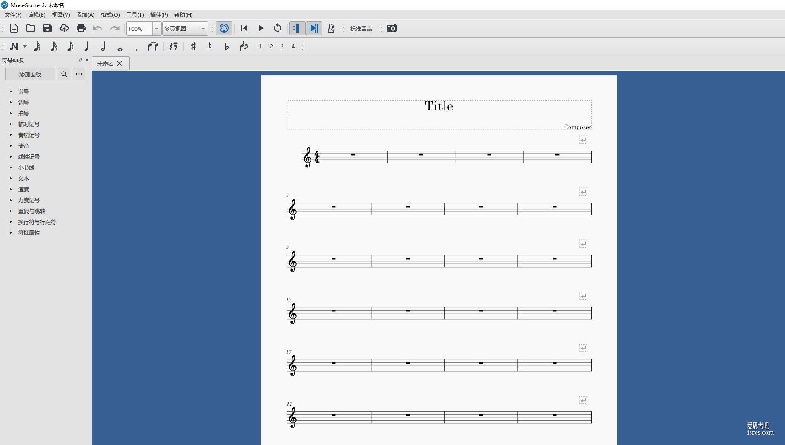The width and height of the screenshot is (785, 445).
Task: Expand the 重复与跳转 palette
Action: (x=11, y=211)
